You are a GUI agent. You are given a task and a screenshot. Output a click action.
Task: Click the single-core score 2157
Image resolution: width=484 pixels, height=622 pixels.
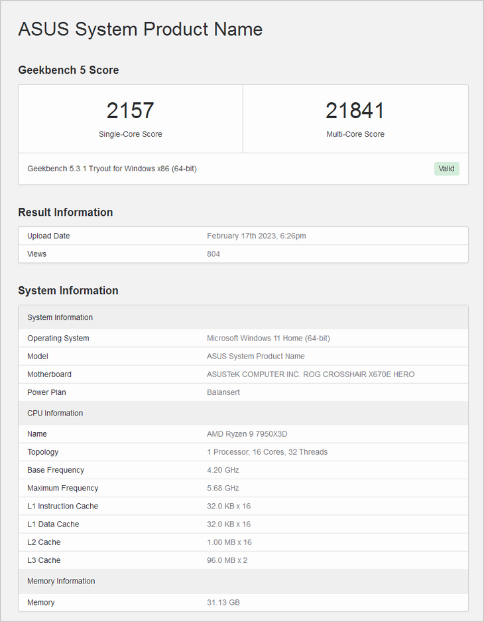(131, 110)
